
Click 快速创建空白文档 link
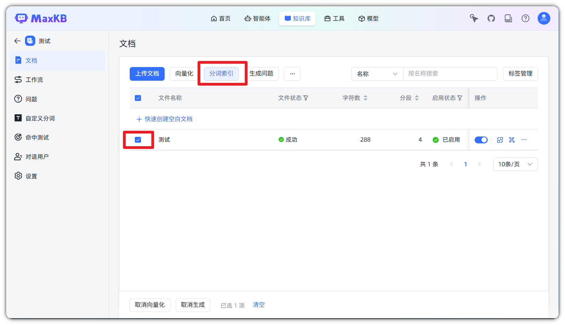coord(165,119)
